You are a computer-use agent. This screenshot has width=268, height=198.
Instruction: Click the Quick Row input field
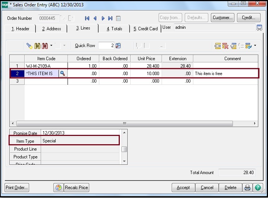click(106, 46)
